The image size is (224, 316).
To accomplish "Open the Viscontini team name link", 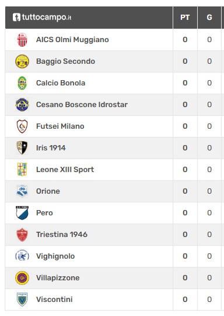I will pos(54,300).
